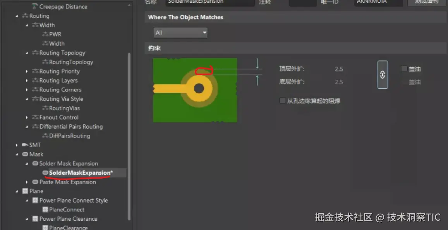Expand the Fanout Control node
The height and width of the screenshot is (230, 448).
pos(27,117)
